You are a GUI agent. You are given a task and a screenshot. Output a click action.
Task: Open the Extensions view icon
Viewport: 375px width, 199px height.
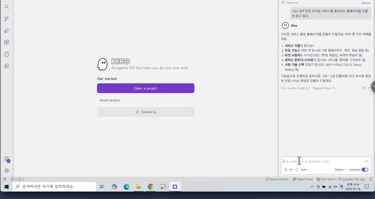[x=7, y=42]
